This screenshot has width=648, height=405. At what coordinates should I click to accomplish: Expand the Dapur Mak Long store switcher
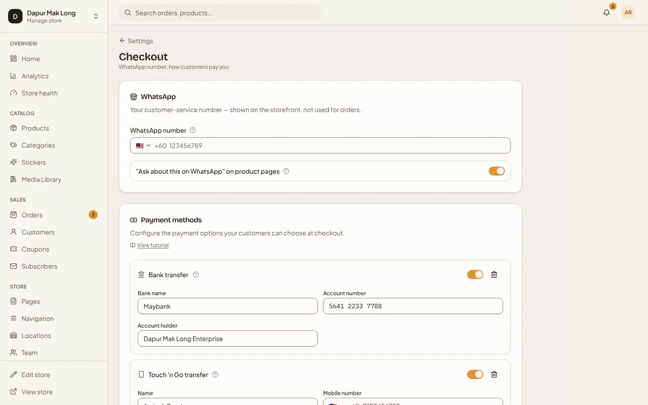54,16
